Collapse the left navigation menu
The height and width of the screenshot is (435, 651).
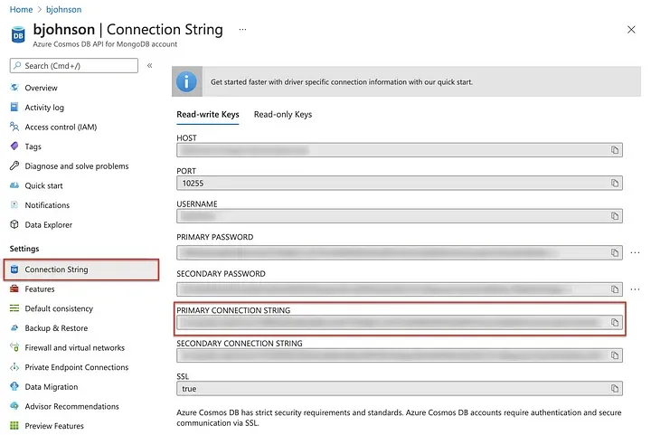click(149, 66)
